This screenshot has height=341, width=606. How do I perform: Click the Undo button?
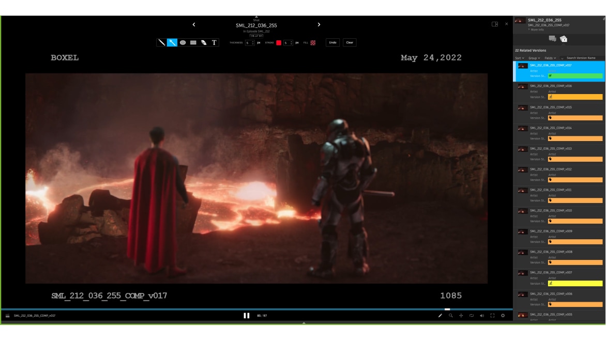(333, 42)
